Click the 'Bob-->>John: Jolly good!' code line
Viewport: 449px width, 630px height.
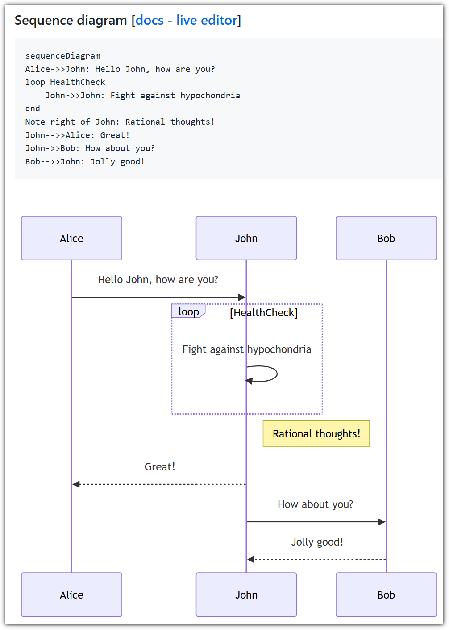coord(85,162)
